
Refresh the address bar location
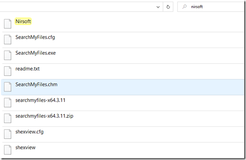click(x=168, y=7)
